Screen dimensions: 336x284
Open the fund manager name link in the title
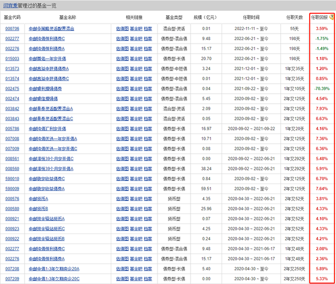[10, 6]
